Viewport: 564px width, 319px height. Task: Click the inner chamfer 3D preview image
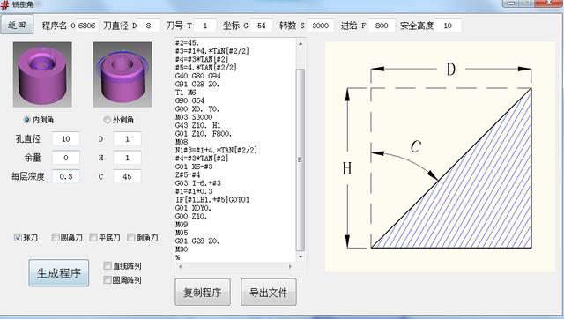pos(42,74)
